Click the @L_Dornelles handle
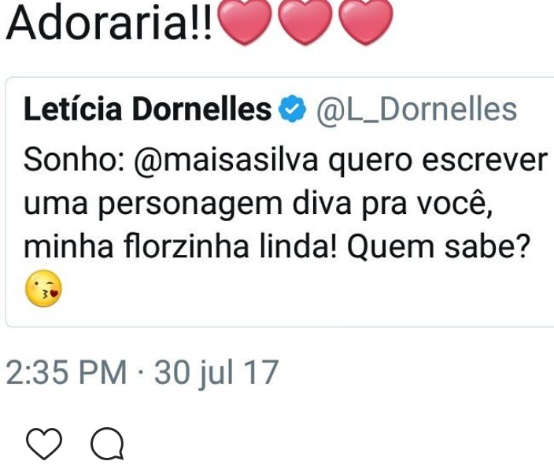The image size is (554, 472). (416, 110)
